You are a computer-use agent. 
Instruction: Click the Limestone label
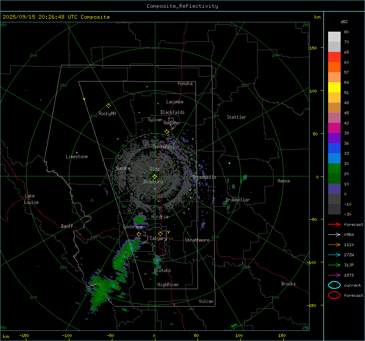tap(77, 157)
